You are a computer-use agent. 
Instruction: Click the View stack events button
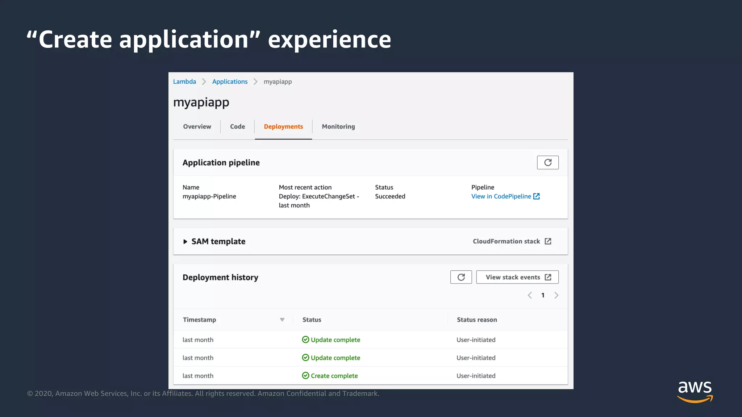click(x=517, y=277)
